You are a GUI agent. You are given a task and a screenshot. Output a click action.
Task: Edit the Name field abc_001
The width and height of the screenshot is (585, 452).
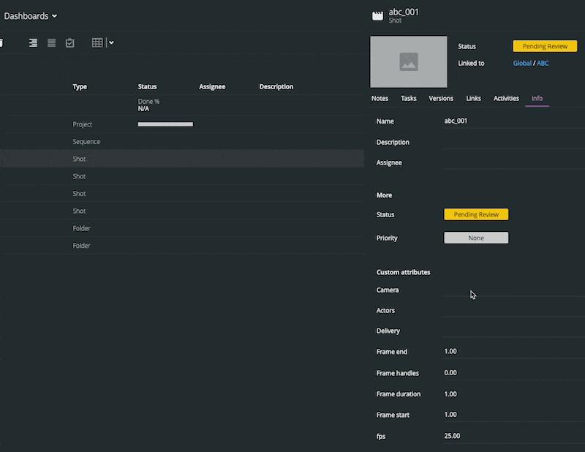pyautogui.click(x=513, y=121)
